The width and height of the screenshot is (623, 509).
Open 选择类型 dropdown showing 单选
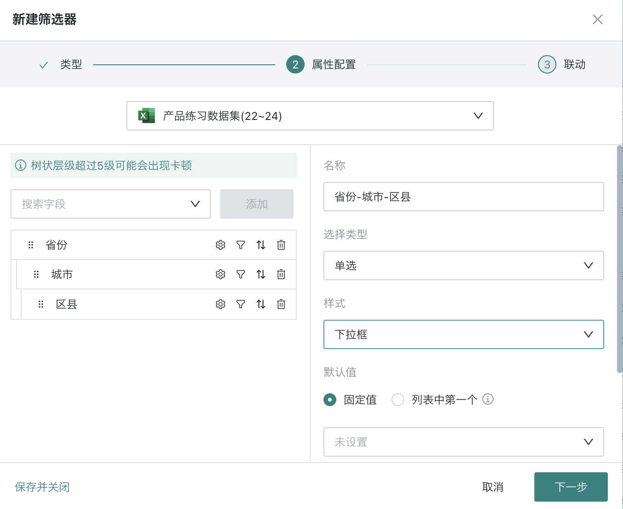point(464,266)
